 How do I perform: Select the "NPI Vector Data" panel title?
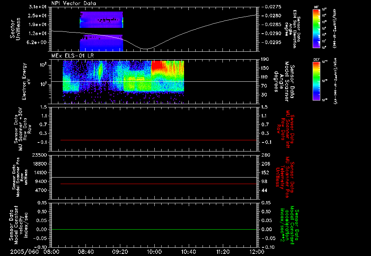click(x=74, y=3)
